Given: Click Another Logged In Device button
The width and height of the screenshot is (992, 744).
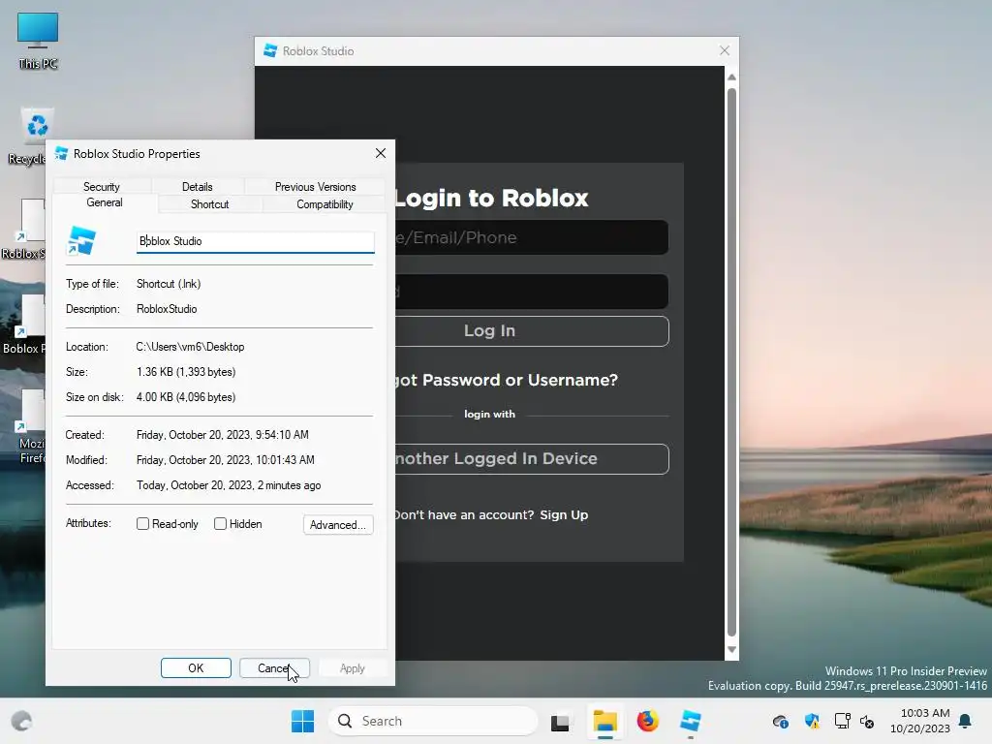Looking at the screenshot, I should pos(532,458).
